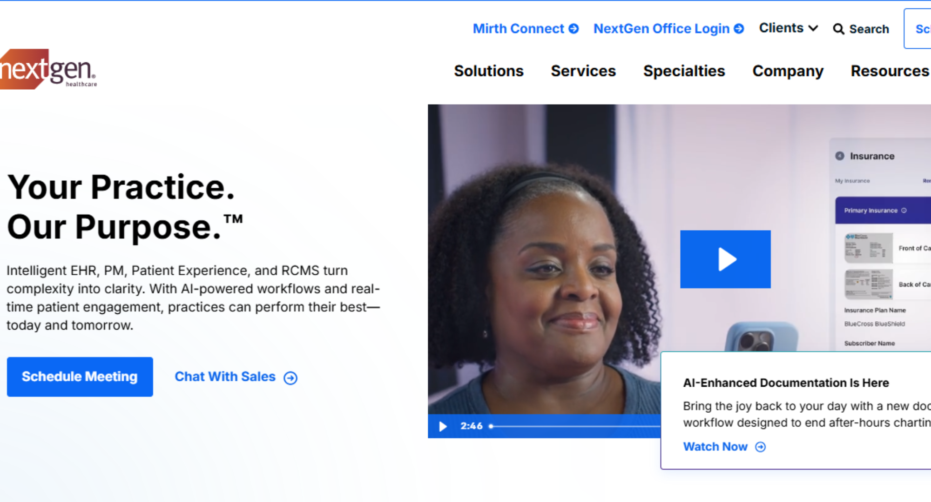Click the arrow icon after NextGen Office Login
931x502 pixels.
pyautogui.click(x=739, y=29)
